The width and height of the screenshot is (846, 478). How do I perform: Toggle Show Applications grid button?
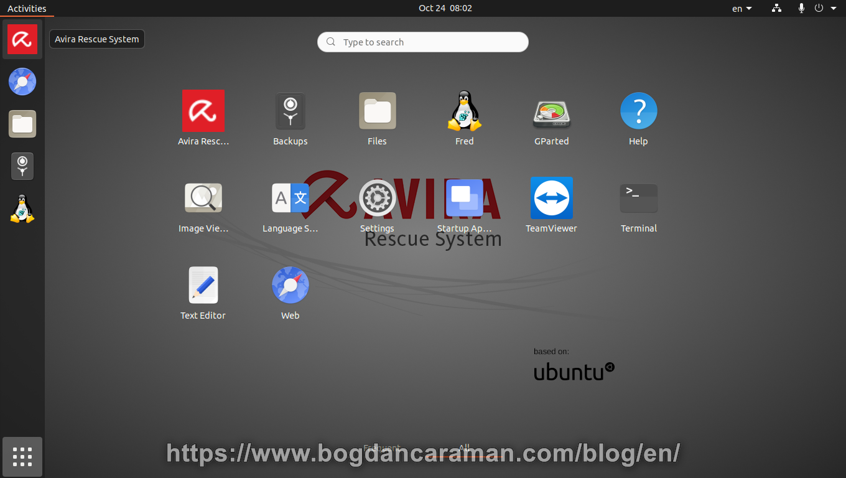(22, 457)
